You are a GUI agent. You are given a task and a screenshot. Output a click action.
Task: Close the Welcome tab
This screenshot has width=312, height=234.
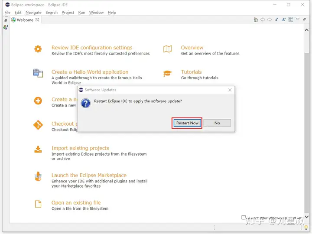click(37, 20)
